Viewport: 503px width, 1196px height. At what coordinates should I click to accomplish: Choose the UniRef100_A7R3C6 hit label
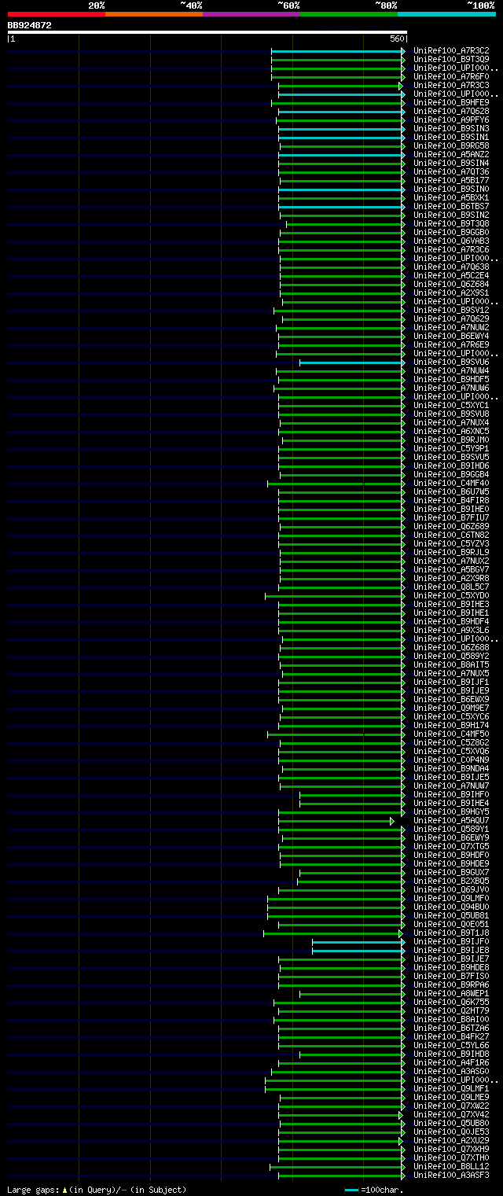[x=451, y=250]
